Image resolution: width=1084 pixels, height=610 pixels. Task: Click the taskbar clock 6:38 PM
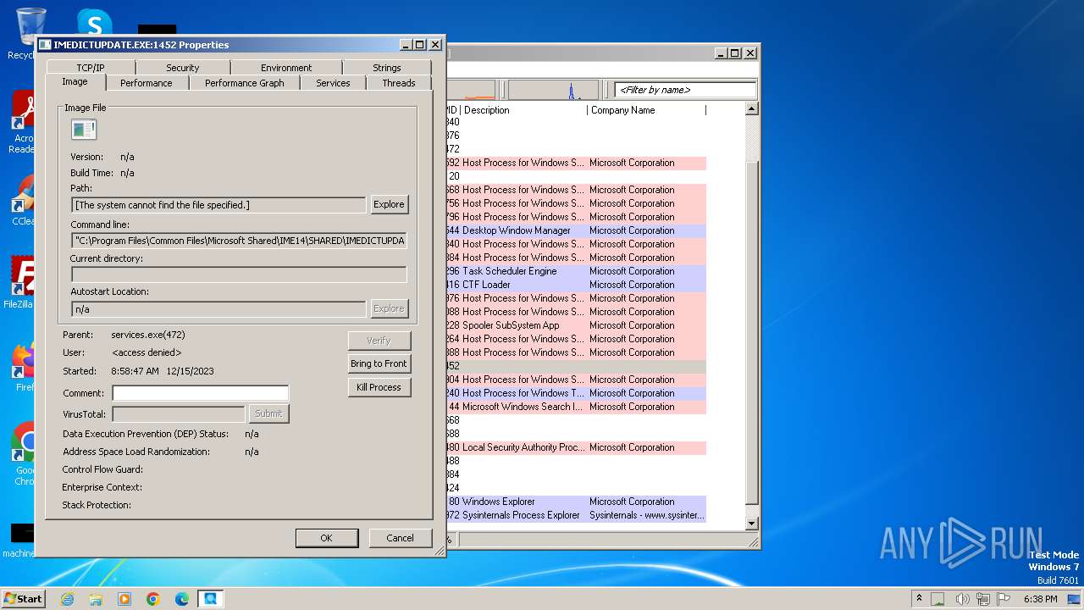[1040, 599]
